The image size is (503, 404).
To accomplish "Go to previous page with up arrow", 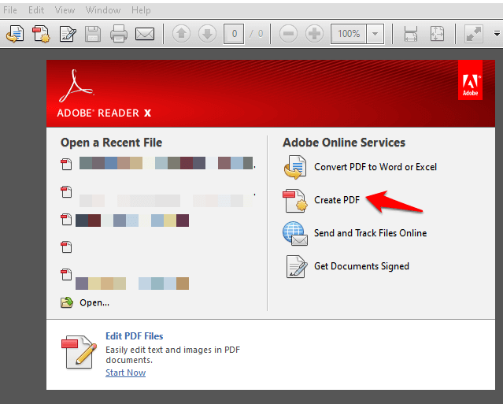I will click(182, 35).
